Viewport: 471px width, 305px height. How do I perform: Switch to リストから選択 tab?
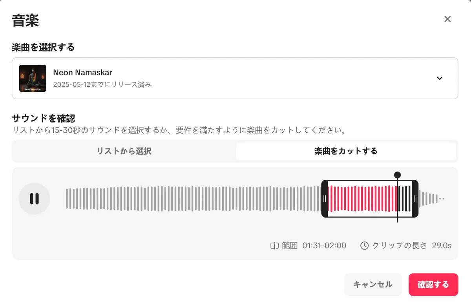(124, 151)
